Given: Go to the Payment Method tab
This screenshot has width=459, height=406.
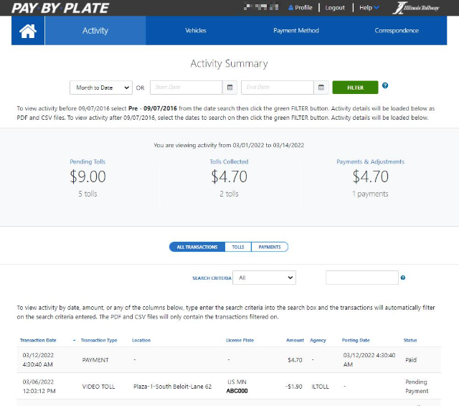Looking at the screenshot, I should click(296, 31).
